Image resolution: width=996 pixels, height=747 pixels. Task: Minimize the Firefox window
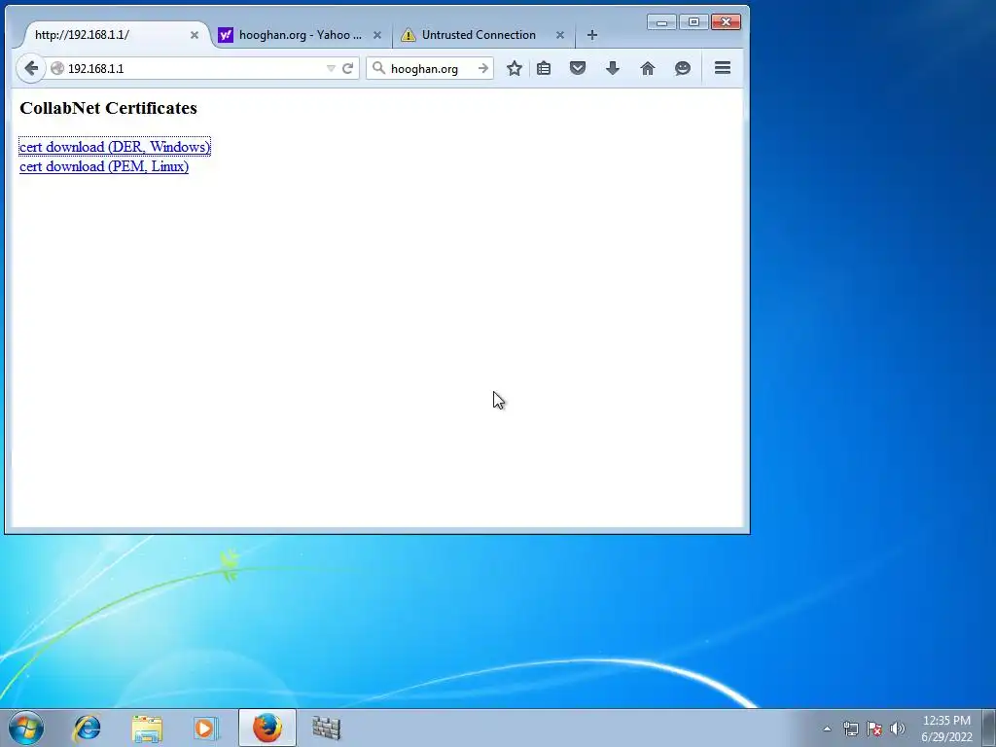click(661, 22)
